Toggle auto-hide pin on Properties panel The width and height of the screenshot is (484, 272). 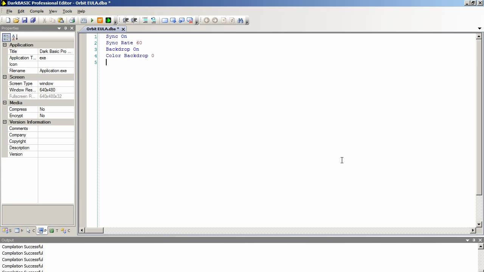(65, 28)
